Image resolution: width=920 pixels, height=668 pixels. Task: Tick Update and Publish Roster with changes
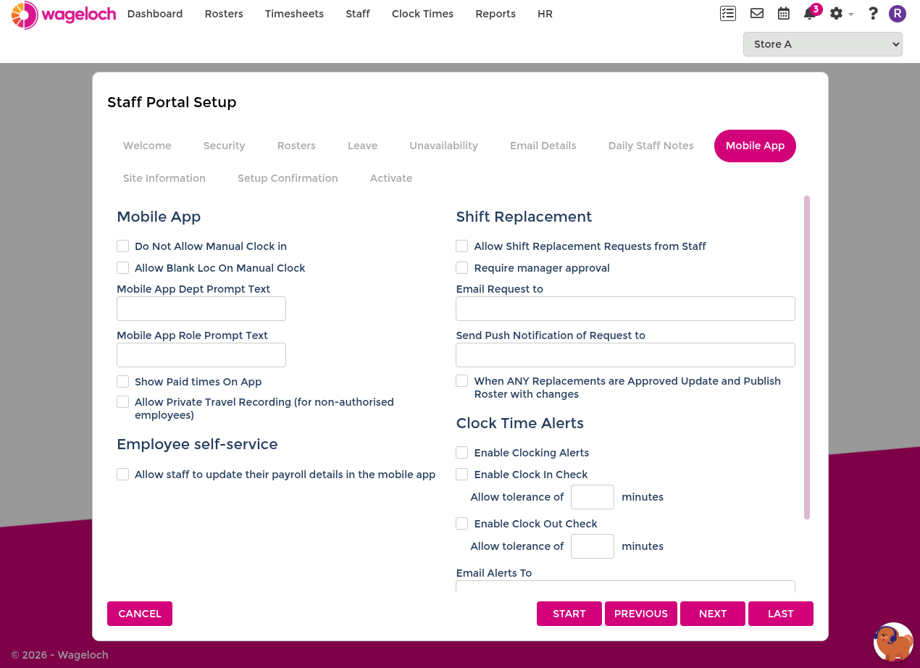(x=462, y=380)
